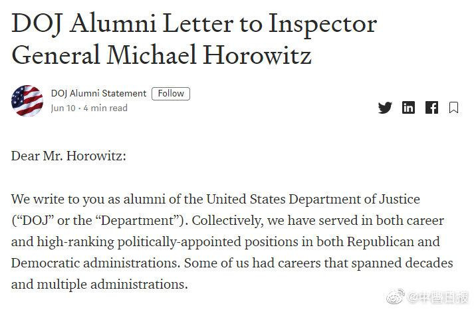Click the Jun 10 publish date
This screenshot has height=310, width=474.
64,108
